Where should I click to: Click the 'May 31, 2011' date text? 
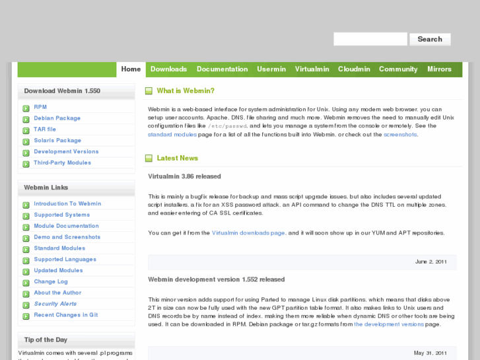[430, 353]
